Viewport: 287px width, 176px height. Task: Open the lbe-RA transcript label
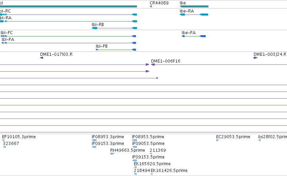coord(187,11)
